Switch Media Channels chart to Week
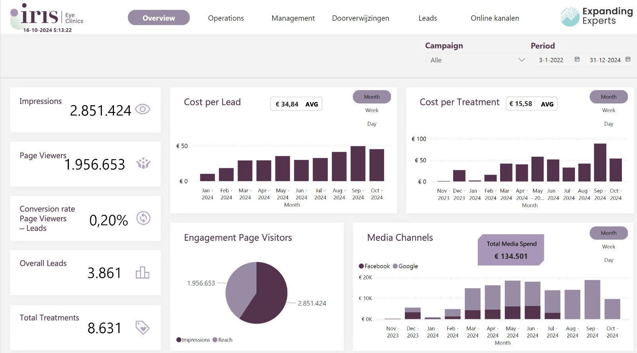 tap(608, 247)
